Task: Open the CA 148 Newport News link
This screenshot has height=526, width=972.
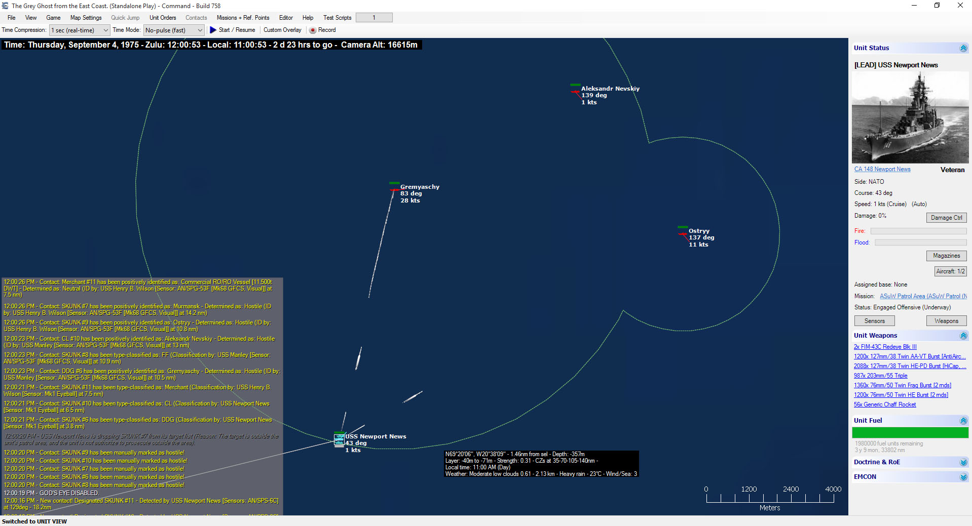Action: (x=881, y=169)
